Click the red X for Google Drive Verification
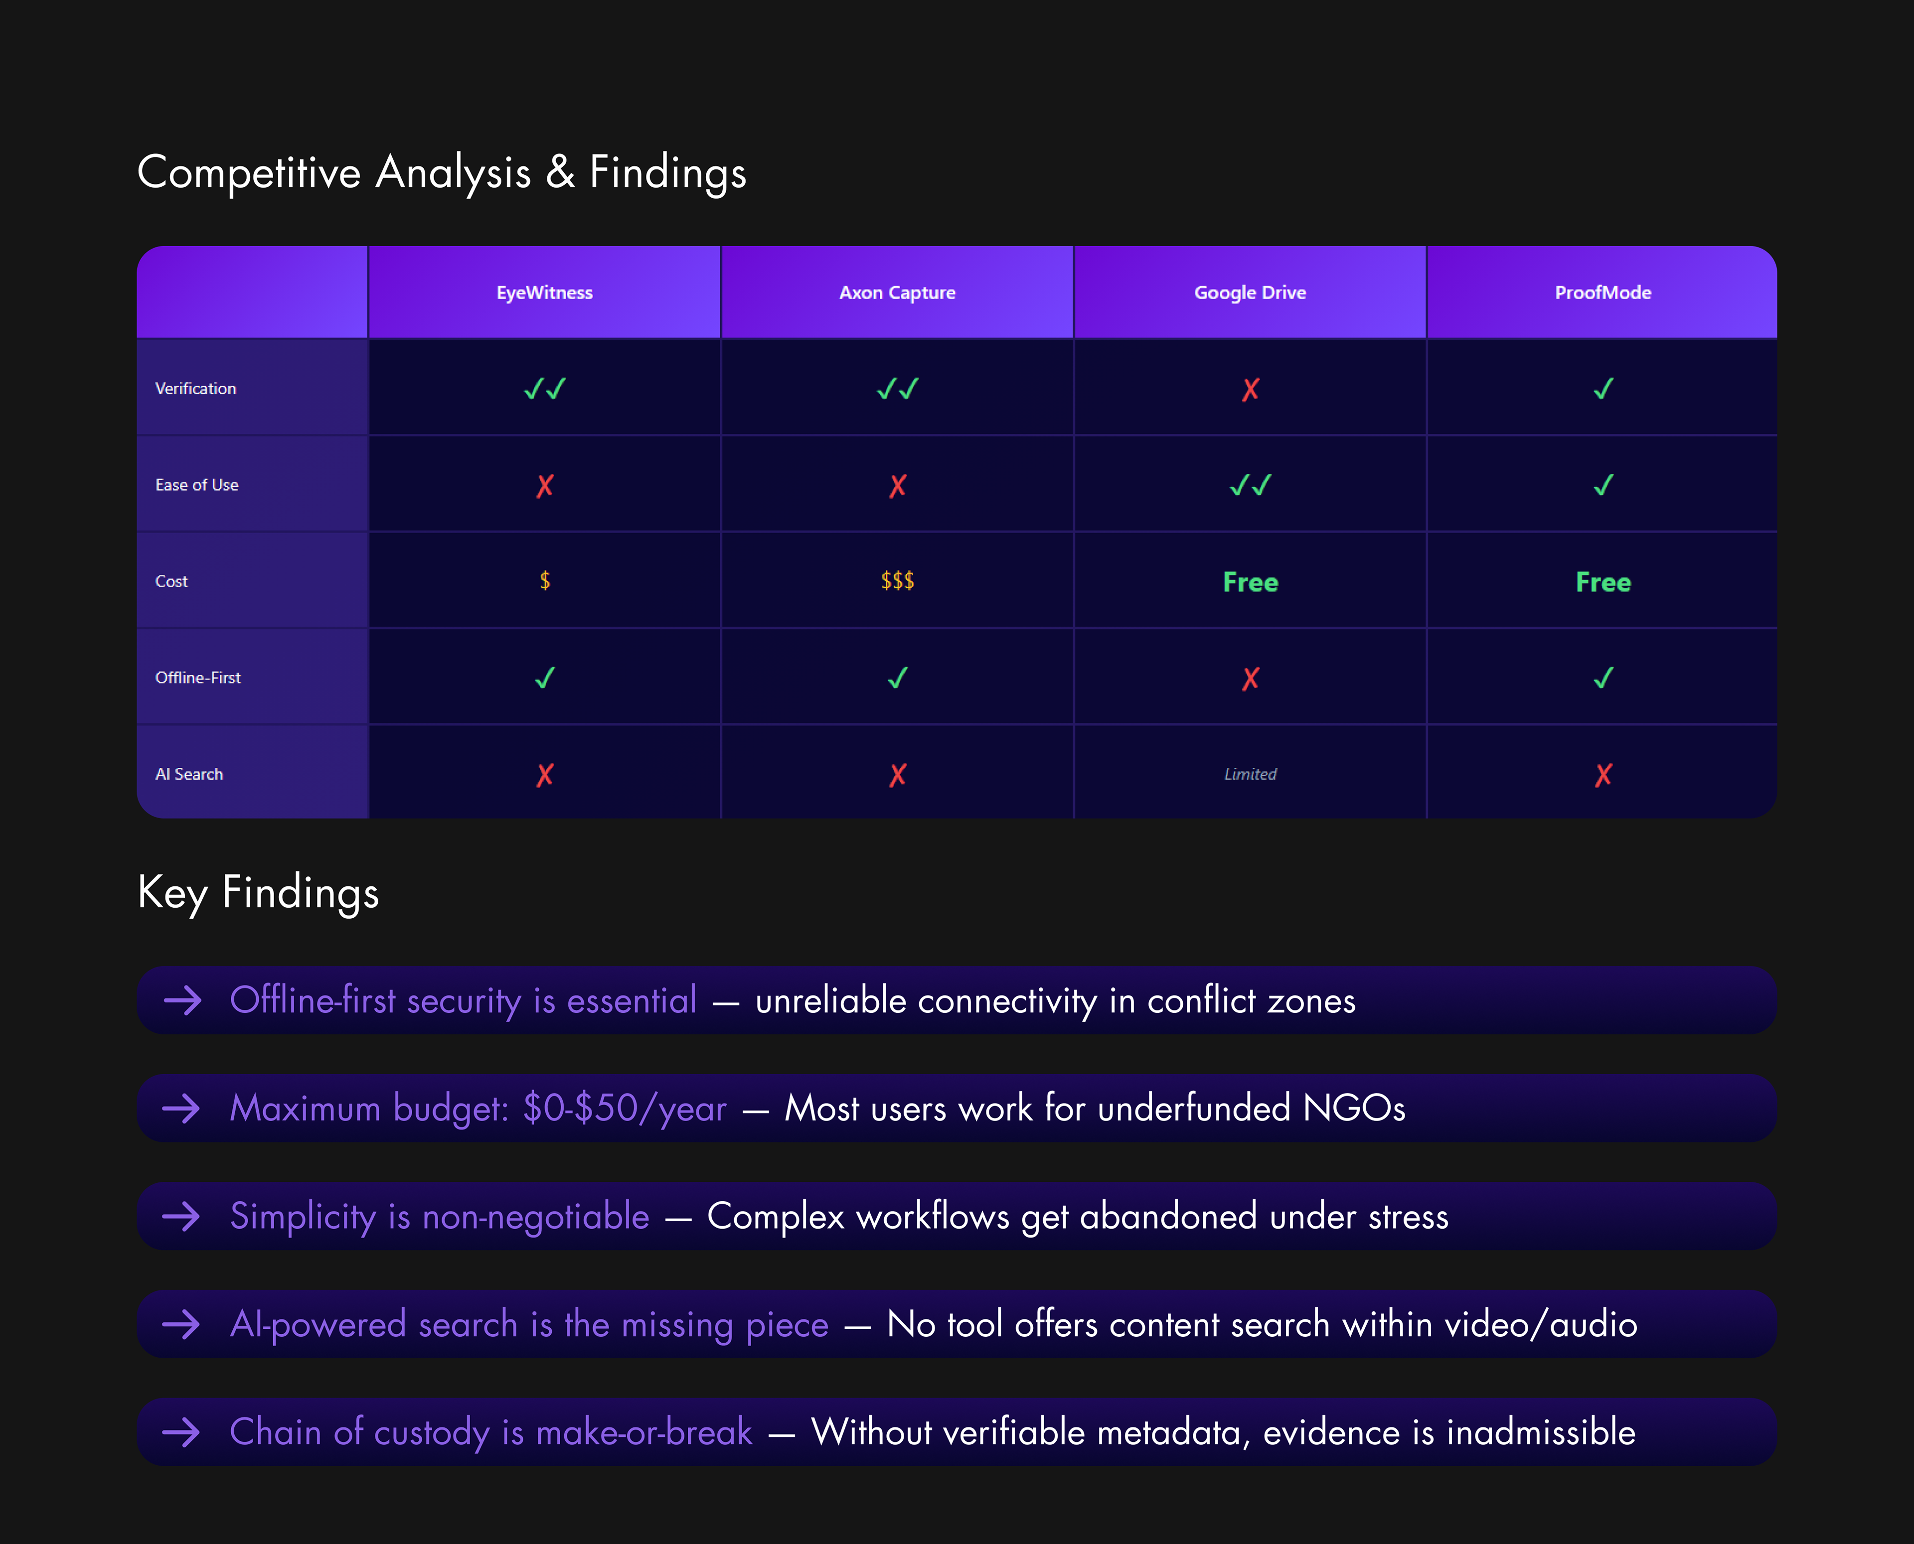The height and width of the screenshot is (1544, 1914). (1250, 390)
